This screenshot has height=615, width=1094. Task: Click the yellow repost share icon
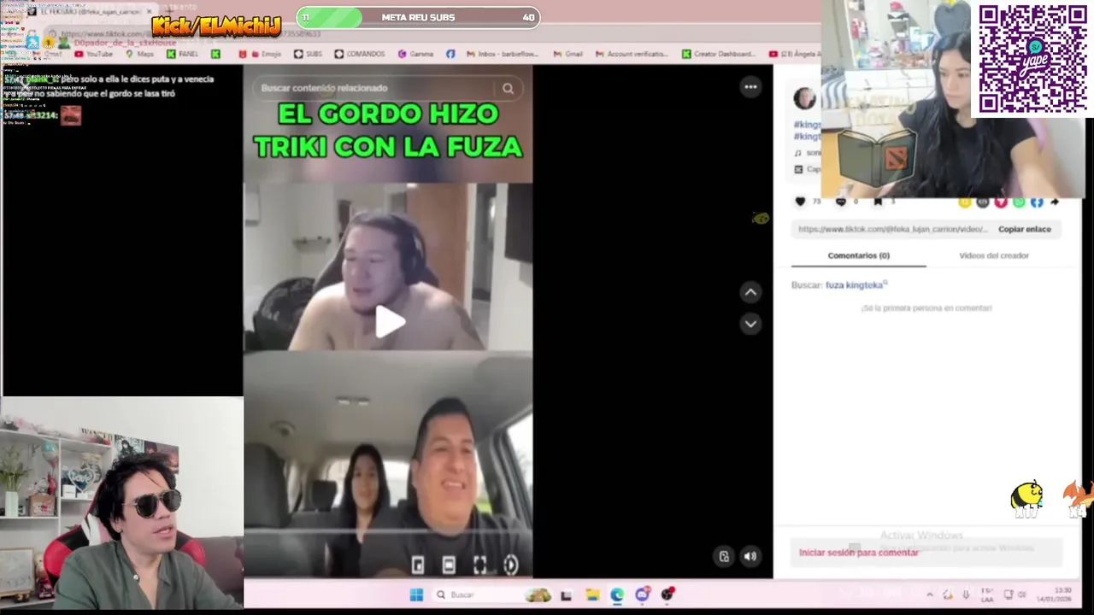pos(965,202)
